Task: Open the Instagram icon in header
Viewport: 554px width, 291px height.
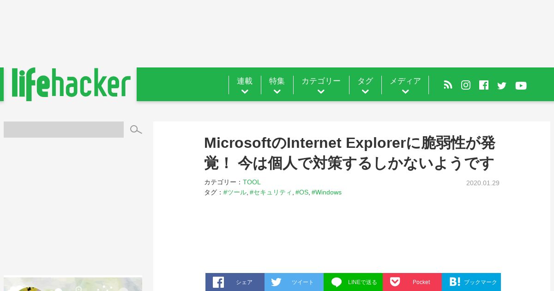Action: (x=466, y=85)
